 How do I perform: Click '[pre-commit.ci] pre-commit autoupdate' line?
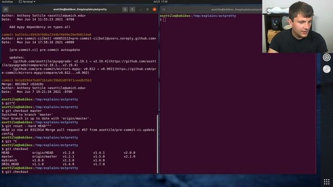tap(45, 50)
